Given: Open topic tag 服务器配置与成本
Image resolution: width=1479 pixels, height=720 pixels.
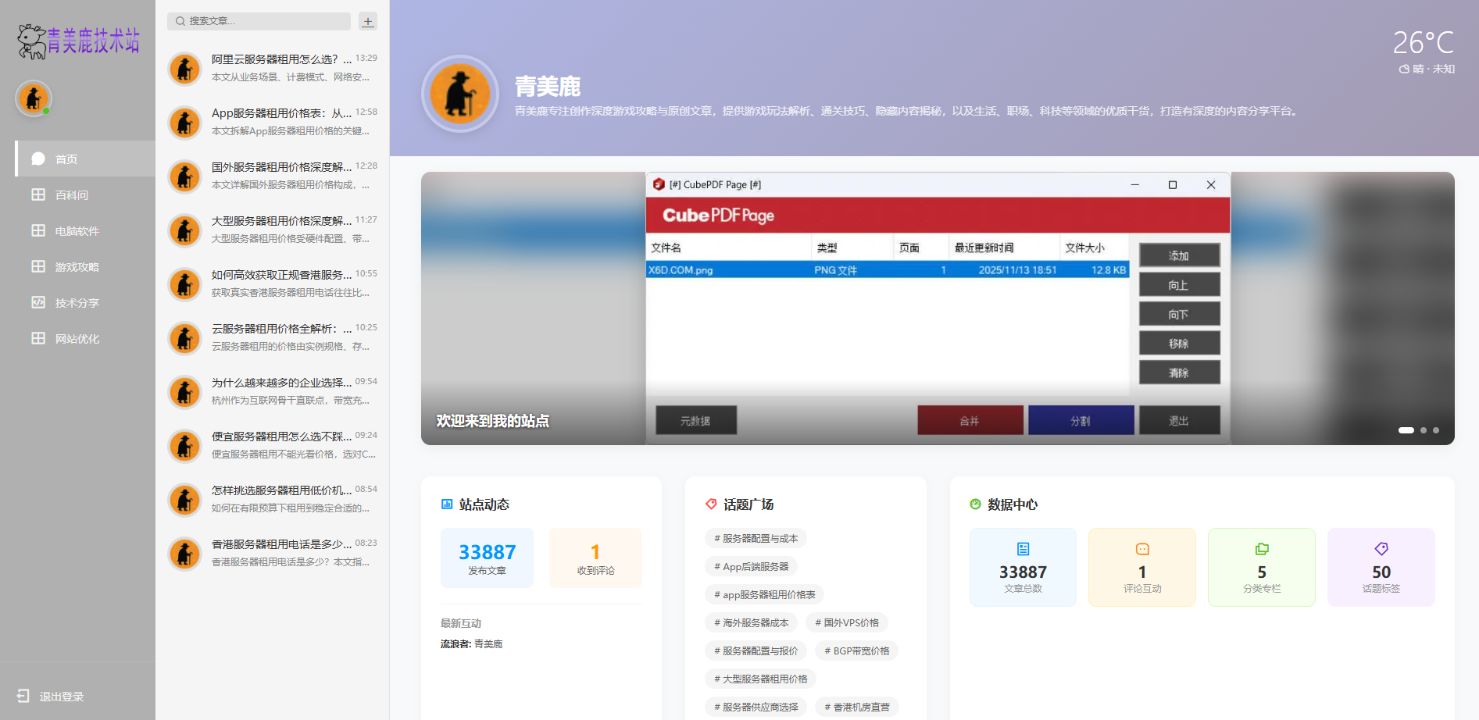Looking at the screenshot, I should pyautogui.click(x=756, y=538).
